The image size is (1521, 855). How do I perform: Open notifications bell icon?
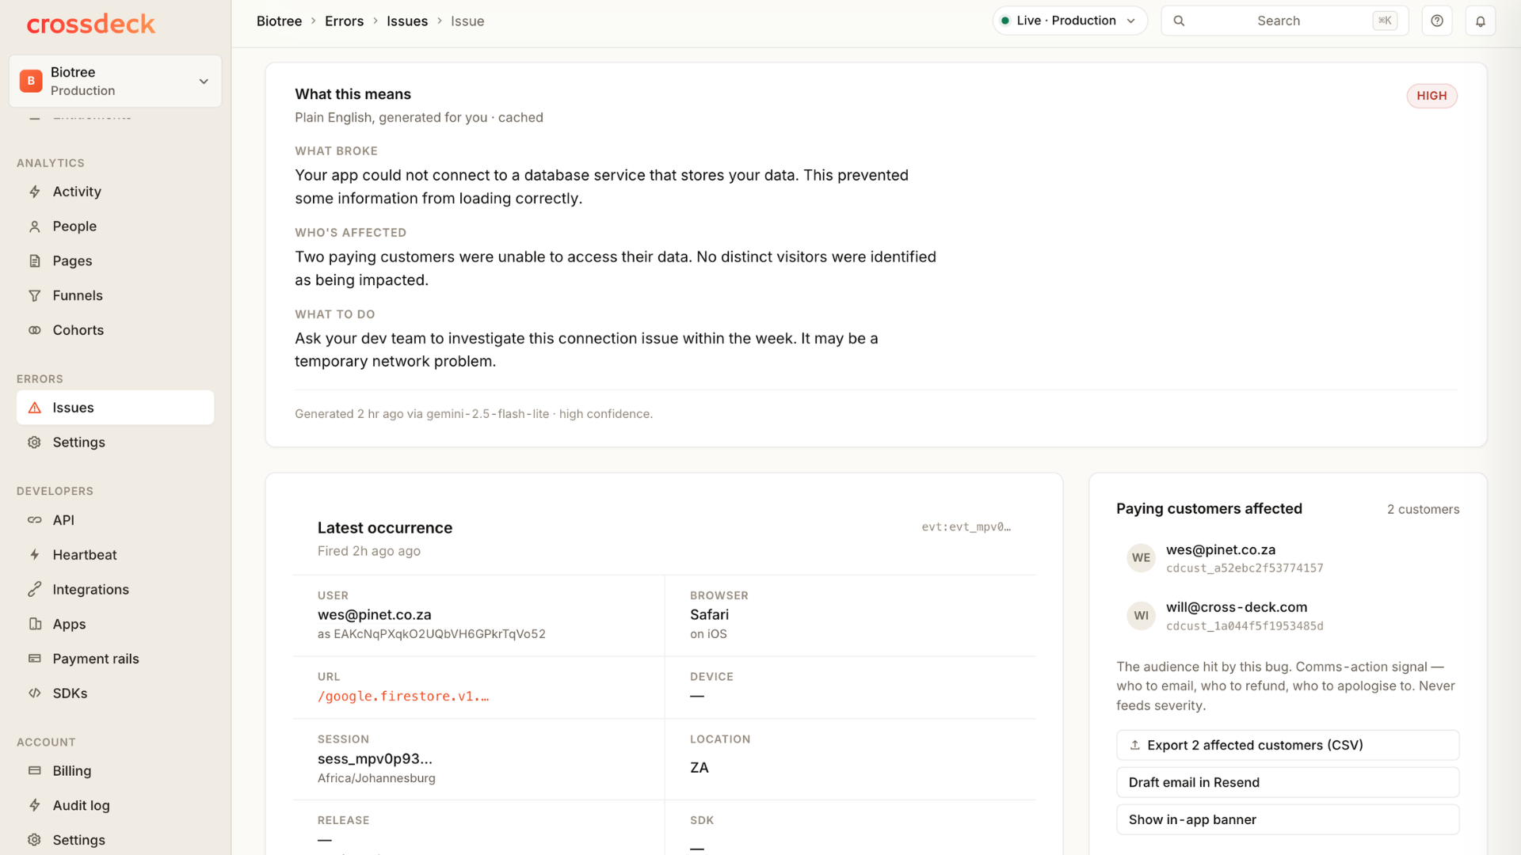click(x=1481, y=21)
